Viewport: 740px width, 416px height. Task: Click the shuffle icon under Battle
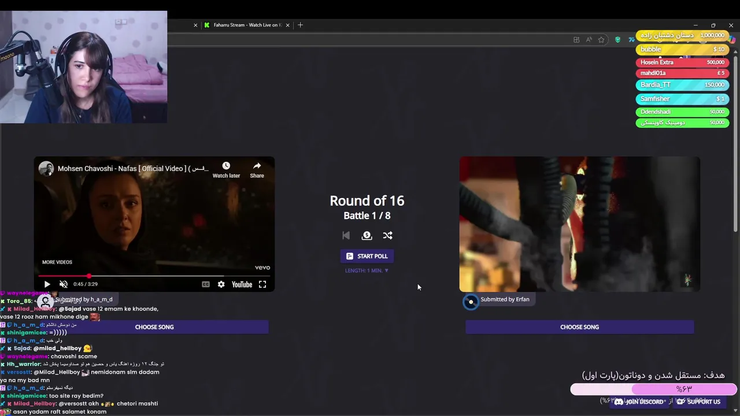point(387,235)
